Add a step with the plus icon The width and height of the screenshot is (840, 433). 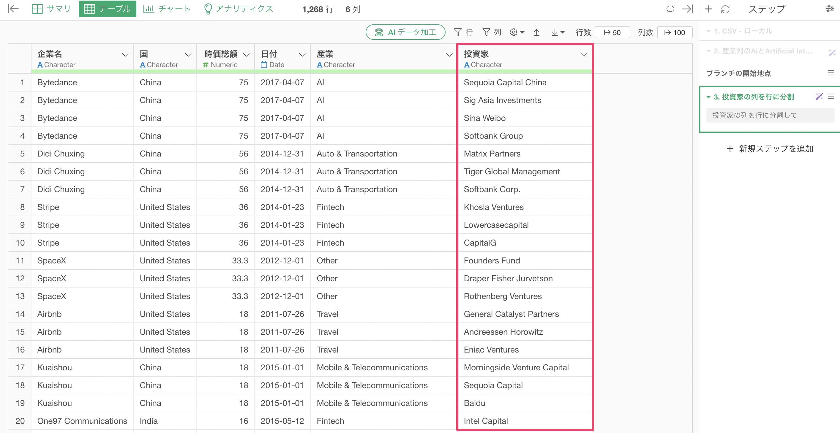(708, 9)
